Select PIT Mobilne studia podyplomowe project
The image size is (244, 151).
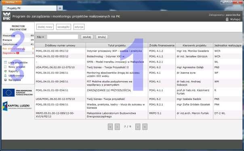138,83
